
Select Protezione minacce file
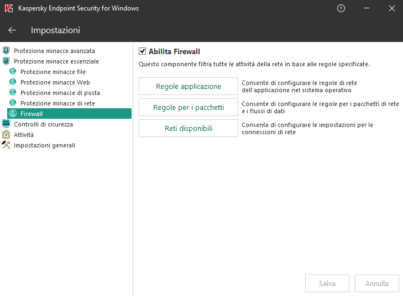tap(53, 72)
